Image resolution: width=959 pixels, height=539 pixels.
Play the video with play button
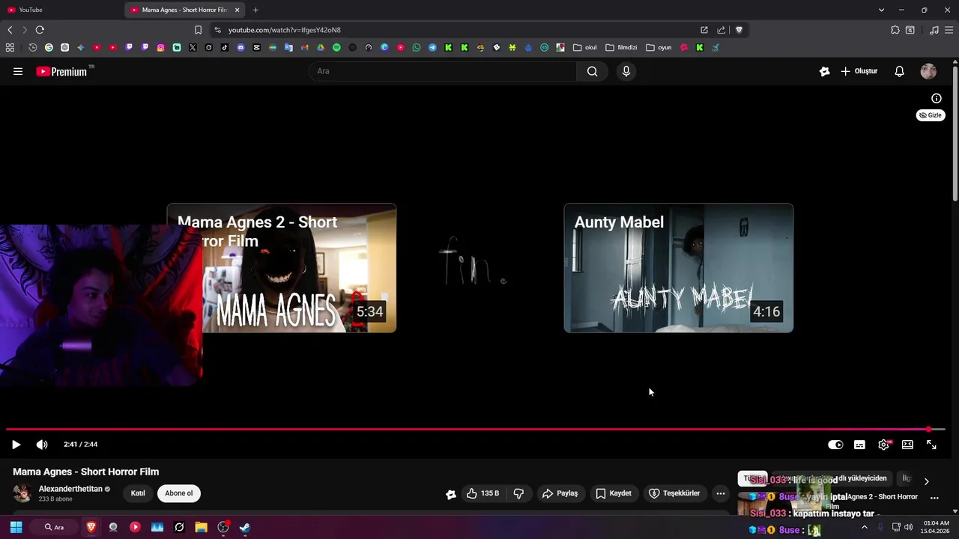[16, 445]
